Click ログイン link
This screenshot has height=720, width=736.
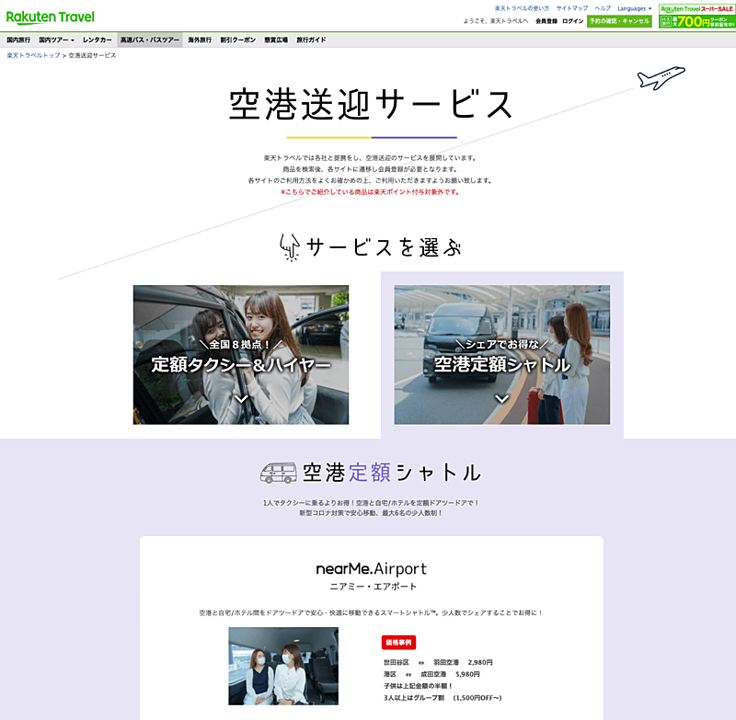coord(572,21)
